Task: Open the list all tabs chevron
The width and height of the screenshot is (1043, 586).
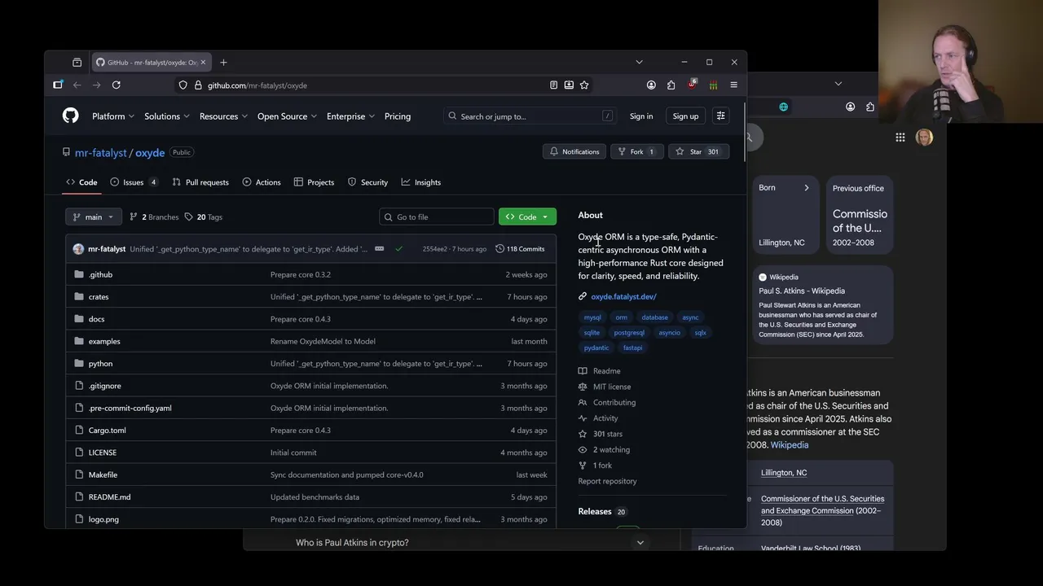Action: tap(639, 62)
